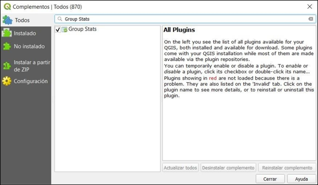The image size is (318, 185).
Task: Open the Todos tab
Action: pyautogui.click(x=26, y=20)
